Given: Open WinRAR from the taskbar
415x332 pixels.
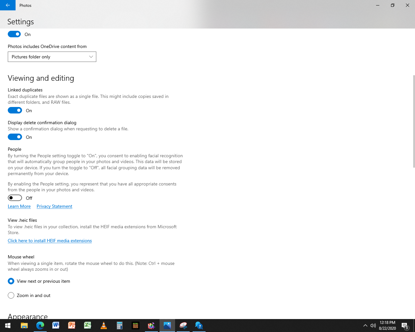Looking at the screenshot, I should click(x=151, y=326).
